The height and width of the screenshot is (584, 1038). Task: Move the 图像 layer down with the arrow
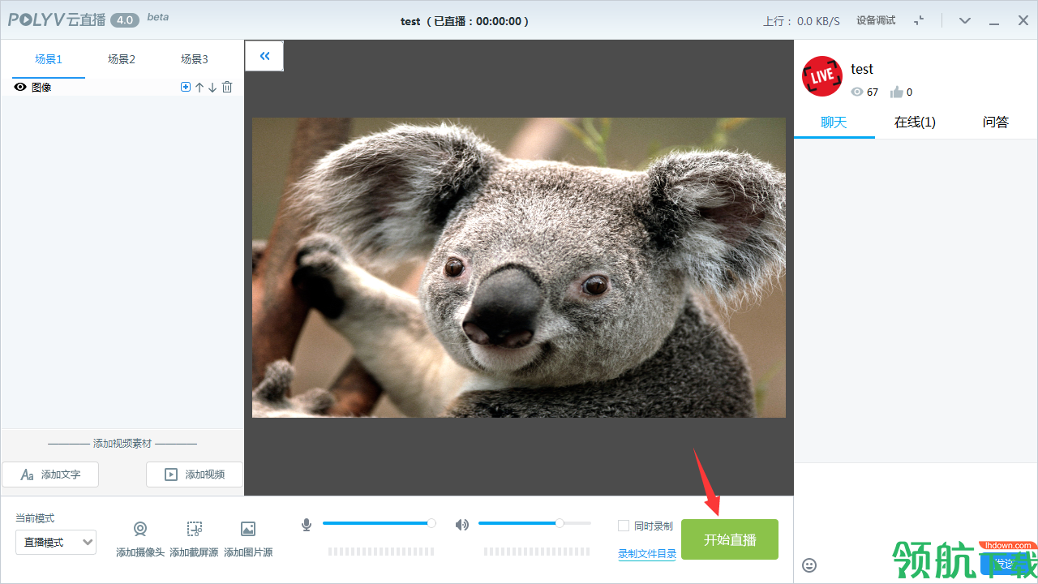pos(212,87)
